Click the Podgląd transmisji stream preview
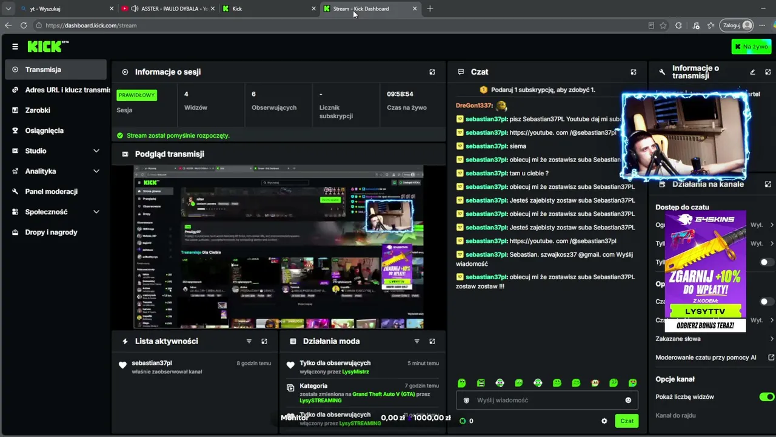776x437 pixels. coord(278,246)
